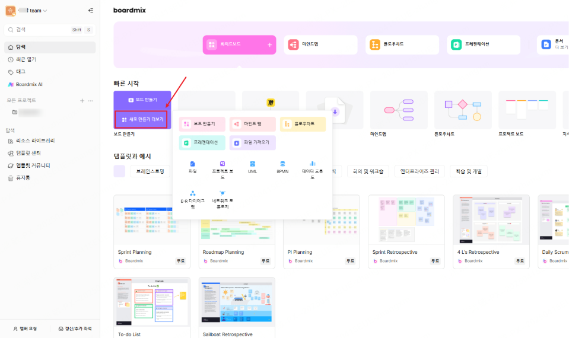Screen dimensions: 569x338
Task: Select 프레젠테이션 in the top banner
Action: [x=484, y=44]
